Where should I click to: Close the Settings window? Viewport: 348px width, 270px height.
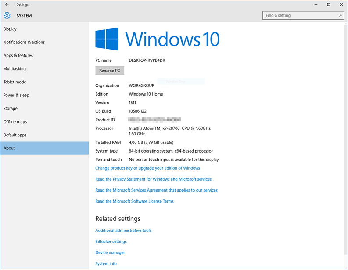click(x=341, y=4)
